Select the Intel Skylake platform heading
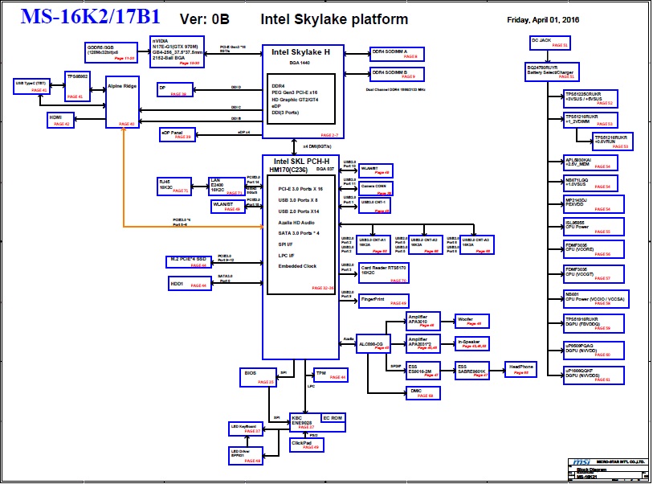 pyautogui.click(x=334, y=19)
